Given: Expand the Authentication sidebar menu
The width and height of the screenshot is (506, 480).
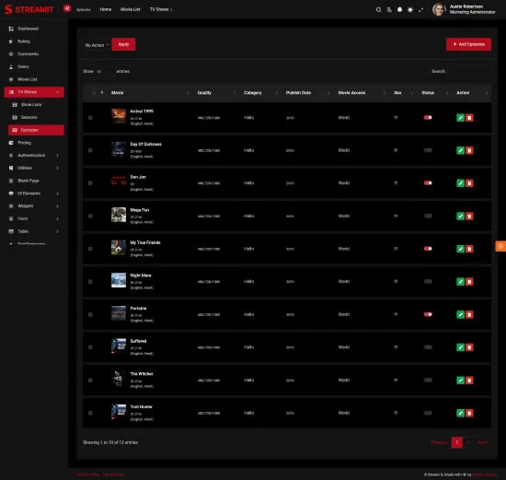Looking at the screenshot, I should [34, 156].
